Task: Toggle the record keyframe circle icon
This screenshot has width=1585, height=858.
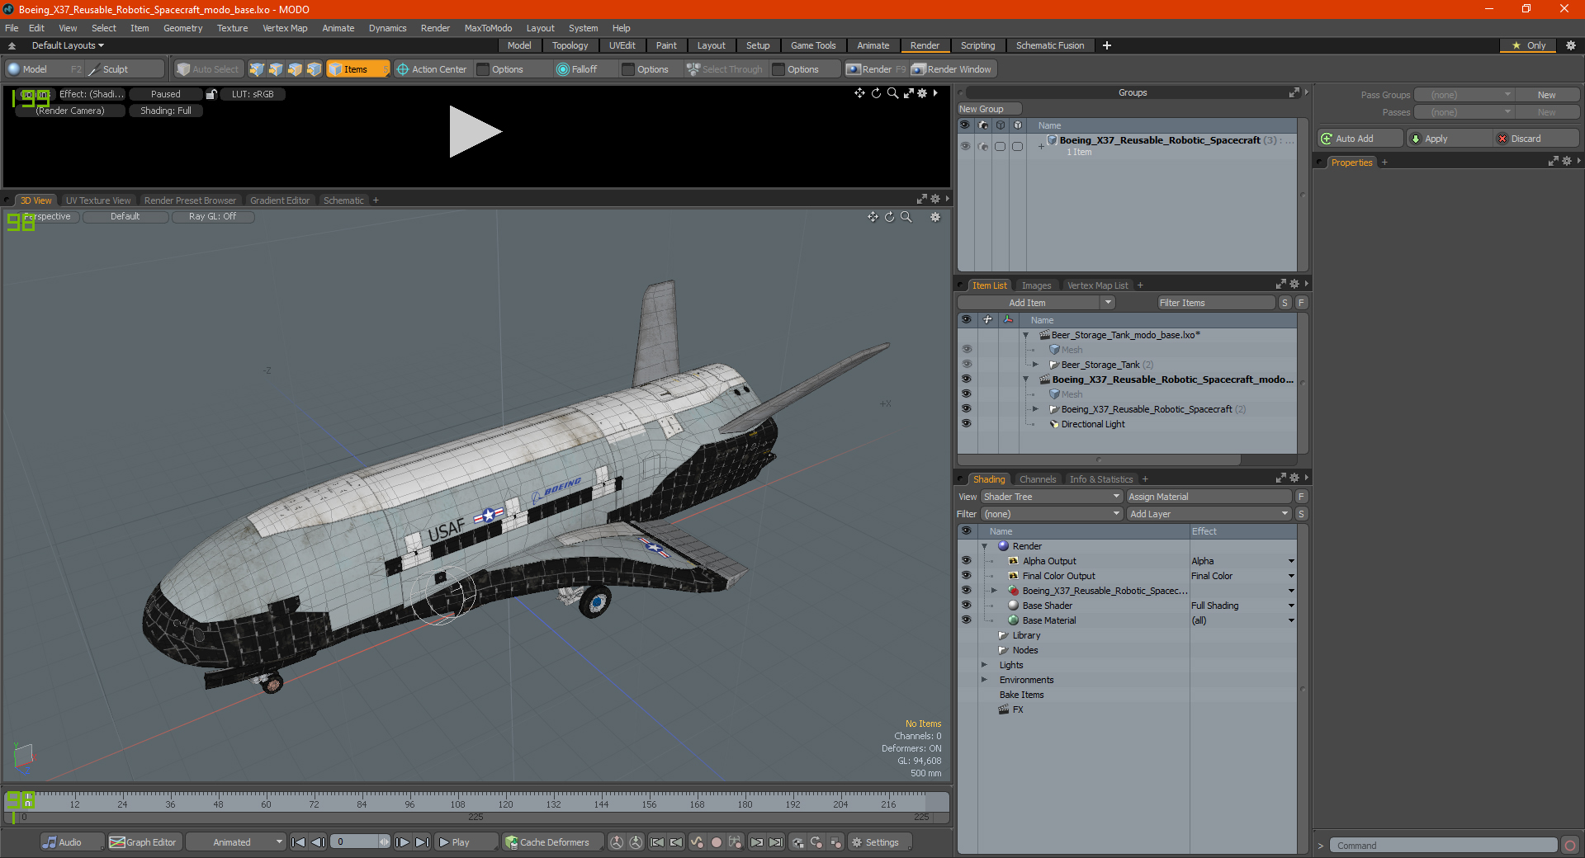Action: click(x=717, y=842)
